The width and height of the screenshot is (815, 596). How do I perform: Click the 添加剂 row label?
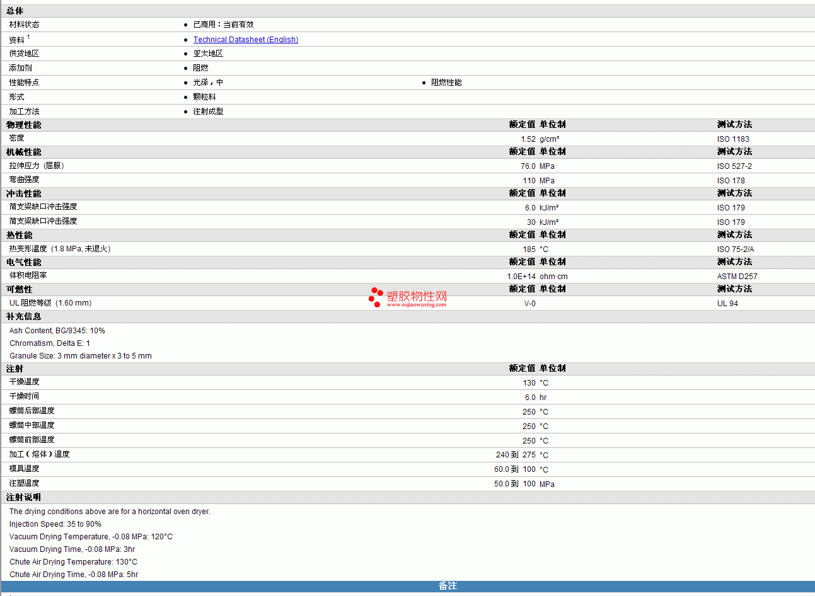pyautogui.click(x=20, y=68)
